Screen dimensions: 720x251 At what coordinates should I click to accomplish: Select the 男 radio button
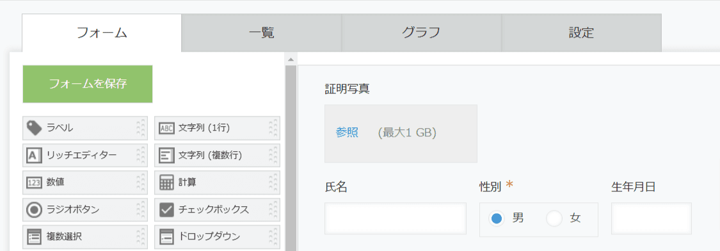tap(496, 219)
